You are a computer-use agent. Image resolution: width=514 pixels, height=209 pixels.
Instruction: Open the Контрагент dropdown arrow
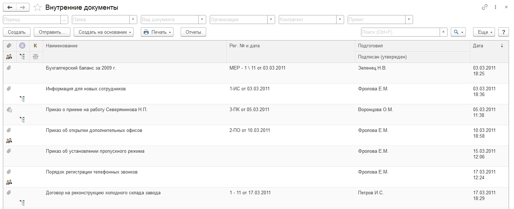(340, 20)
